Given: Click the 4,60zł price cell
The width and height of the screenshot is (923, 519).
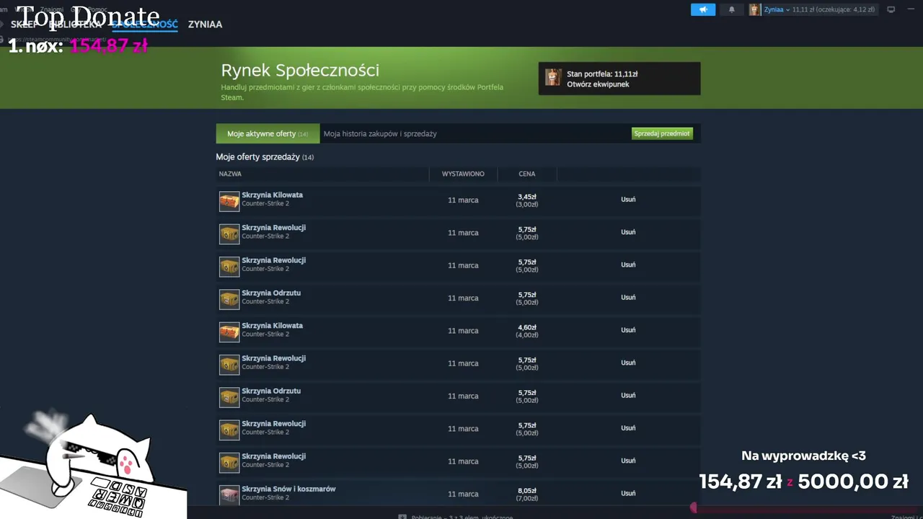Looking at the screenshot, I should coord(527,331).
